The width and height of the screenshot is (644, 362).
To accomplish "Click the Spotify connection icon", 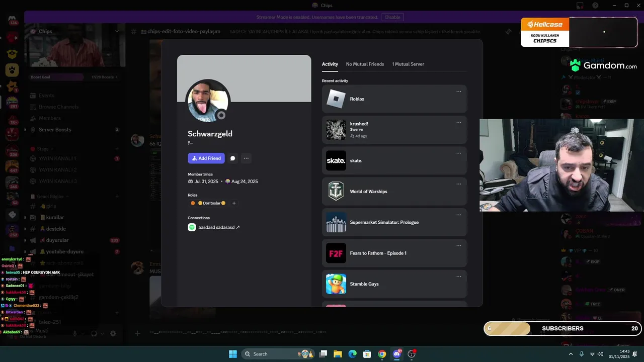I will click(192, 227).
